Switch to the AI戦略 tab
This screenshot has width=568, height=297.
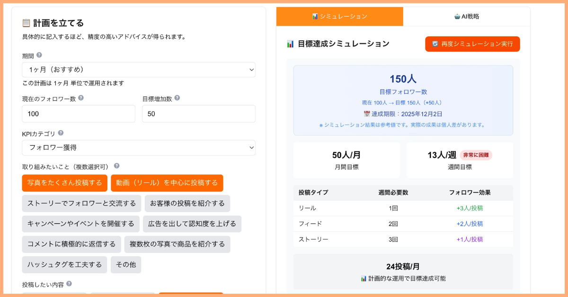click(x=466, y=16)
